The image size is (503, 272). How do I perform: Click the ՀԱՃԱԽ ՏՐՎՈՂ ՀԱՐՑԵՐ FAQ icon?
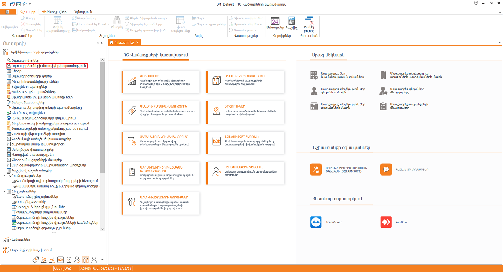pos(386,169)
